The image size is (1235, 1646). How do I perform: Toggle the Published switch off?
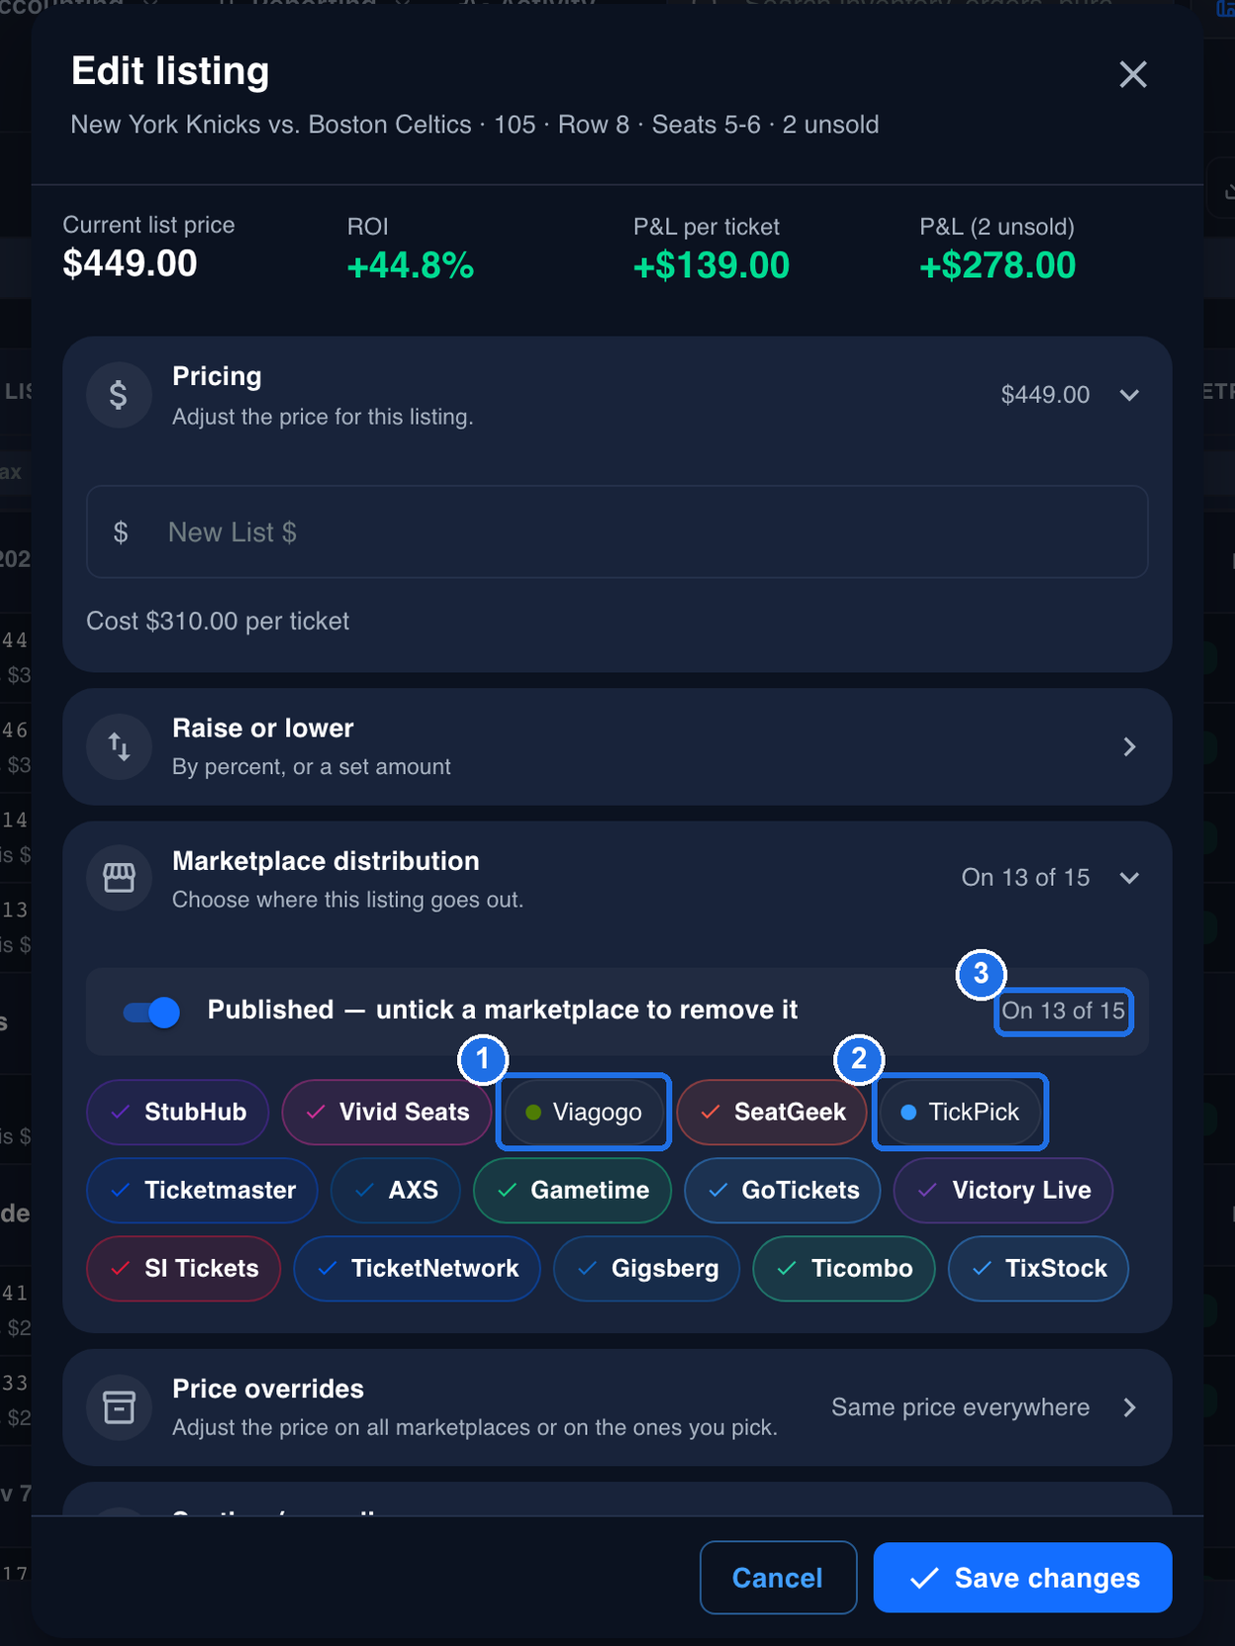(151, 1012)
